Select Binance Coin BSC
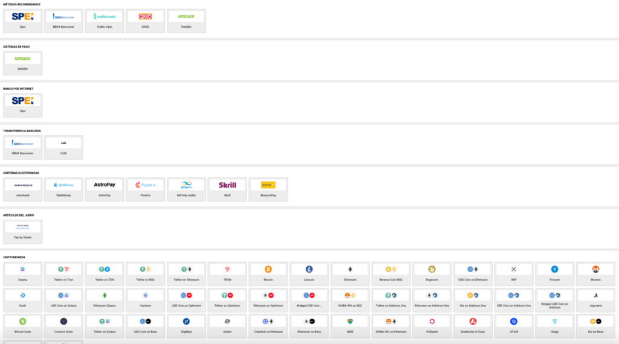The height and width of the screenshot is (344, 619). [x=391, y=274]
